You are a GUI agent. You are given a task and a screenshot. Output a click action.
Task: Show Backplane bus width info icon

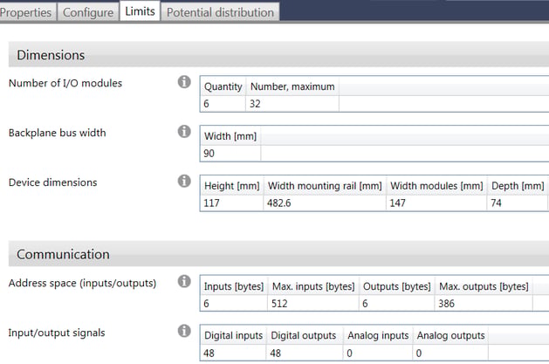pos(184,132)
